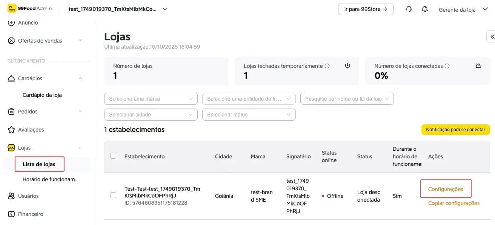The width and height of the screenshot is (495, 225).
Task: Click the Copiar configurações link
Action: pos(454,203)
